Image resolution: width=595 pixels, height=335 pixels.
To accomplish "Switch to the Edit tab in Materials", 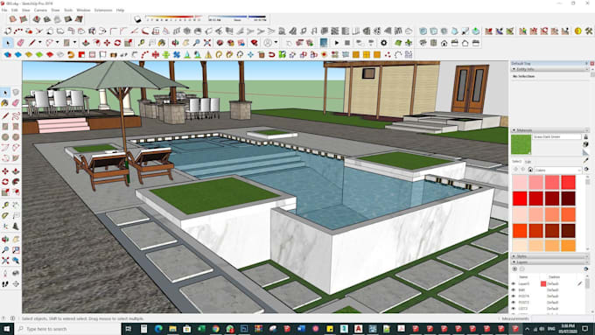I will pos(528,162).
